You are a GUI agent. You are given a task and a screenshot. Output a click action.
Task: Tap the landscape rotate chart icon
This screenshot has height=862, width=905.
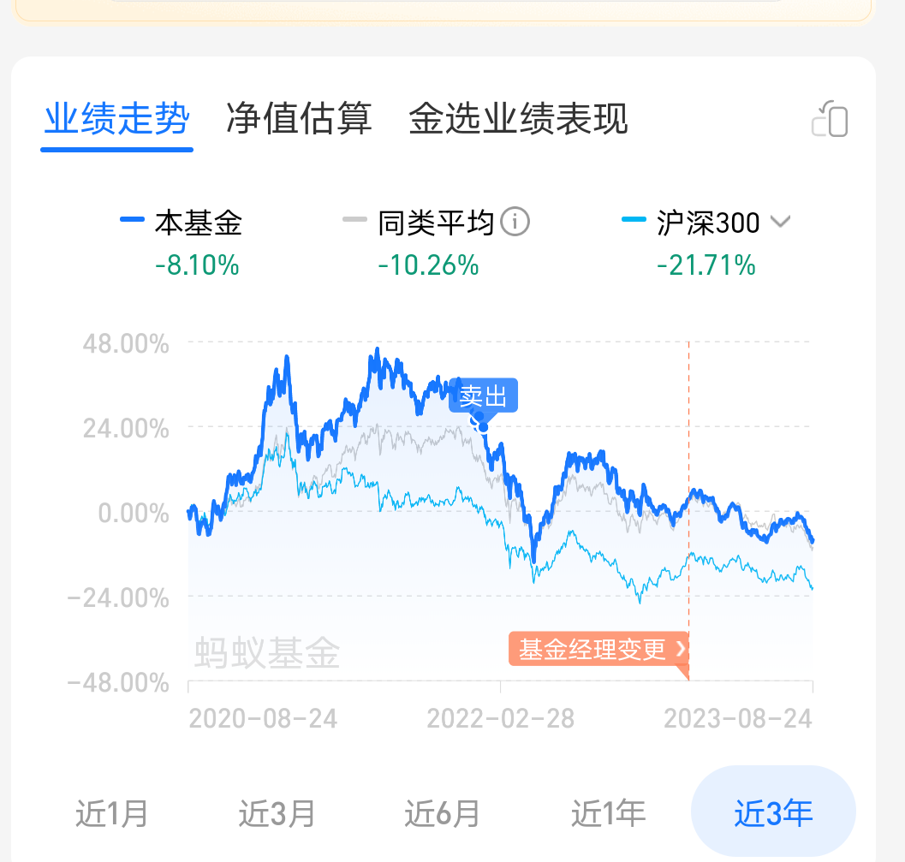pyautogui.click(x=830, y=120)
